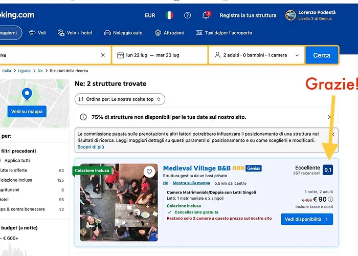This screenshot has width=358, height=256.
Task: Open the notifications bell icon
Action: (x=206, y=15)
